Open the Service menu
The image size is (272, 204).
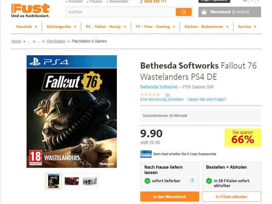pos(247,27)
